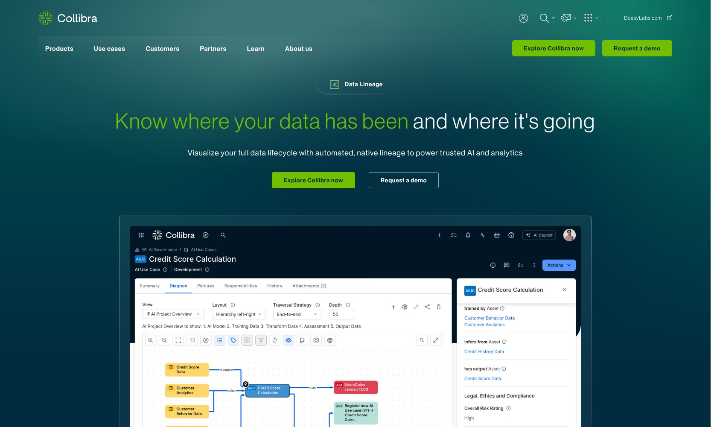This screenshot has width=717, height=427.
Task: Open the site header search dropdown
Action: click(x=547, y=18)
